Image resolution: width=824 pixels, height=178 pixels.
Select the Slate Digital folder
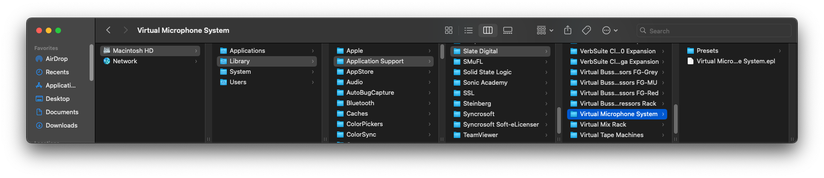pos(500,51)
